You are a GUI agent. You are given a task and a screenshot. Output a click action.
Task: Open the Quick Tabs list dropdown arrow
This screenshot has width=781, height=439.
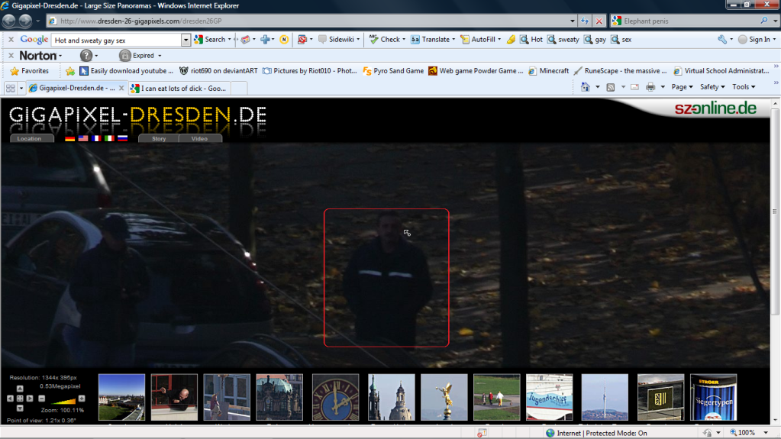pos(21,89)
